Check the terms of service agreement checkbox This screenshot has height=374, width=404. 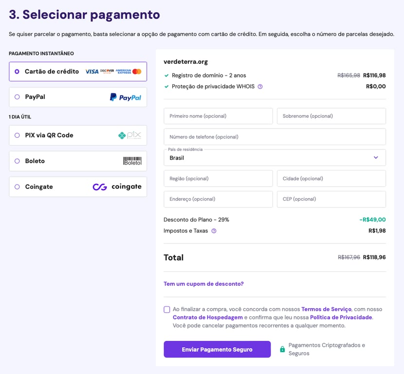tap(166, 309)
